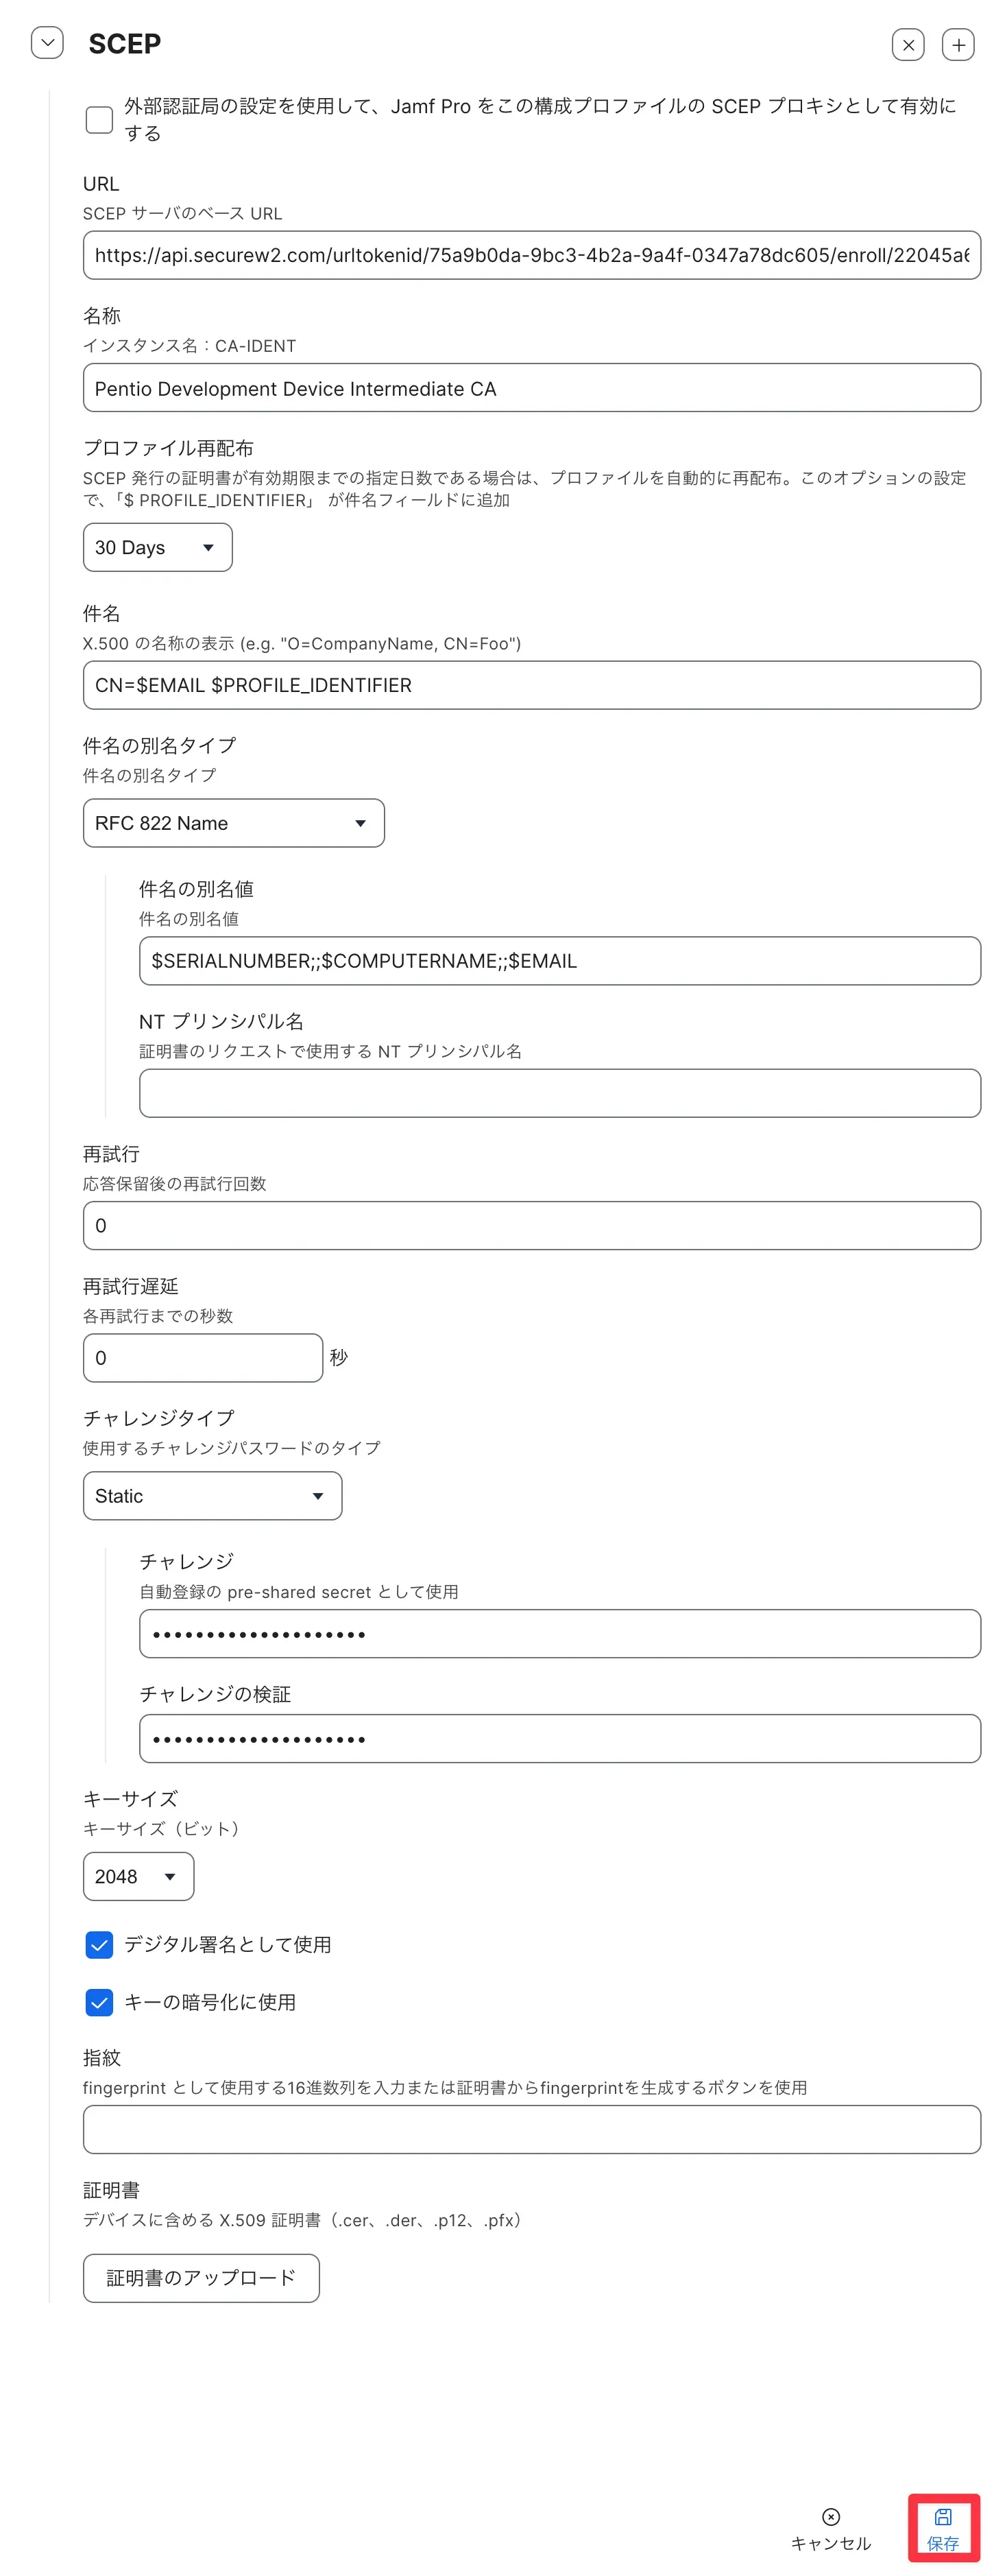Open the Static challenge type dropdown
Viewport: 994px width, 2576px height.
pyautogui.click(x=211, y=1496)
